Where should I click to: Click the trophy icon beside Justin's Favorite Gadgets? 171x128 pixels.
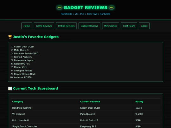(10, 37)
